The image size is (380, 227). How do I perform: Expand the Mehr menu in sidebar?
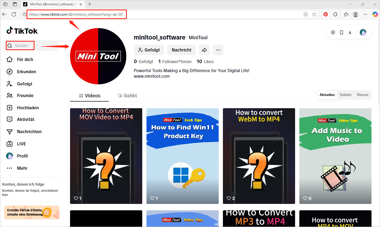(17, 168)
